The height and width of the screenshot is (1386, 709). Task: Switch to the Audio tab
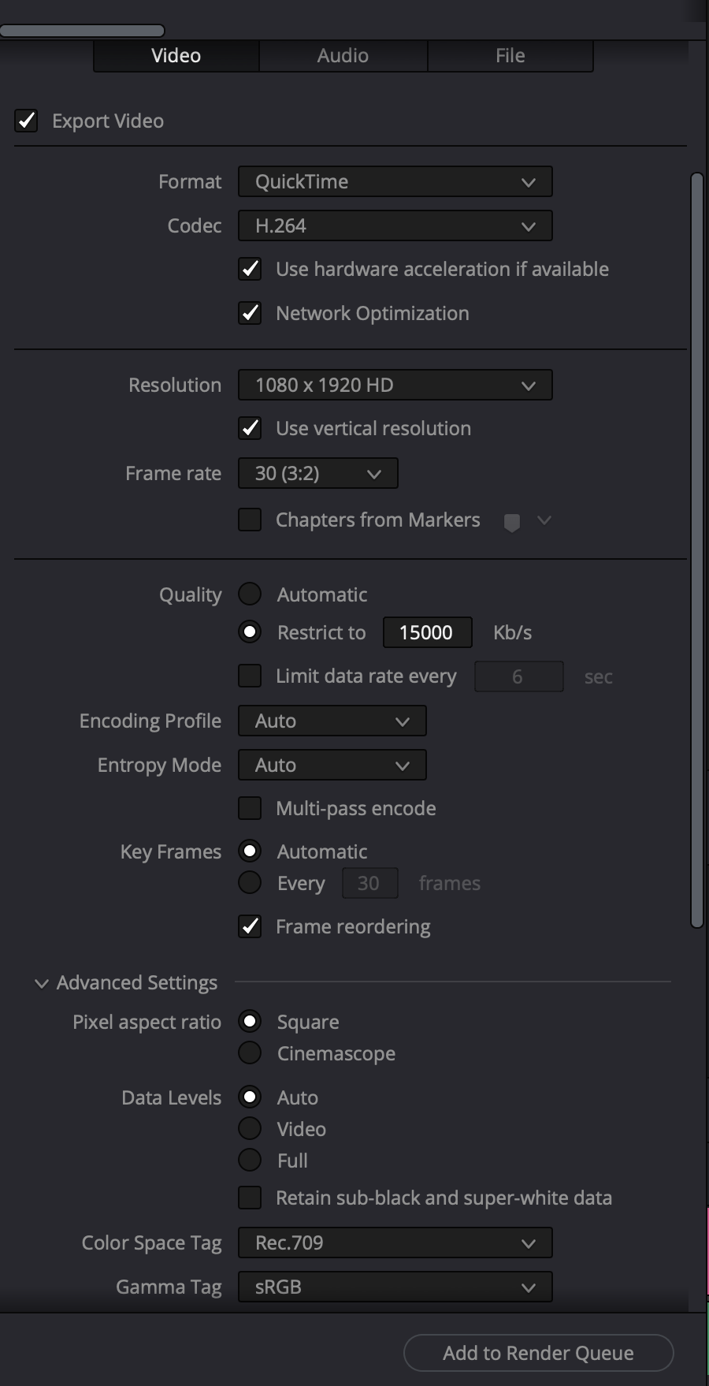click(x=343, y=55)
